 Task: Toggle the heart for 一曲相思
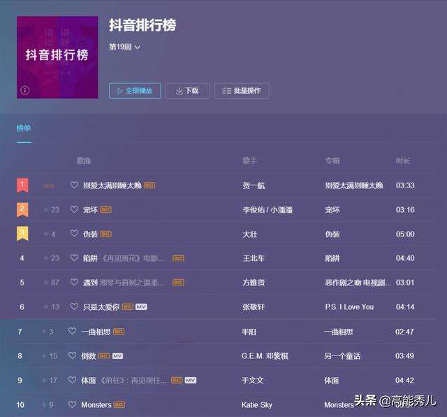pyautogui.click(x=73, y=331)
